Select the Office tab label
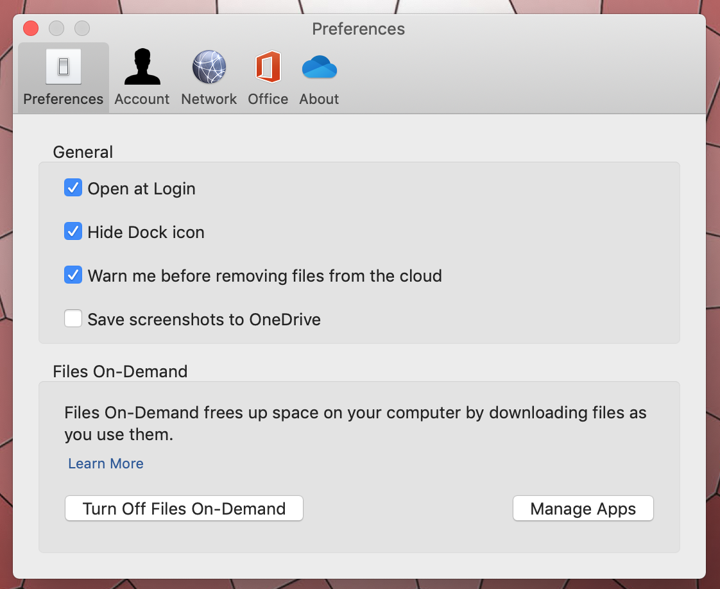 coord(268,99)
